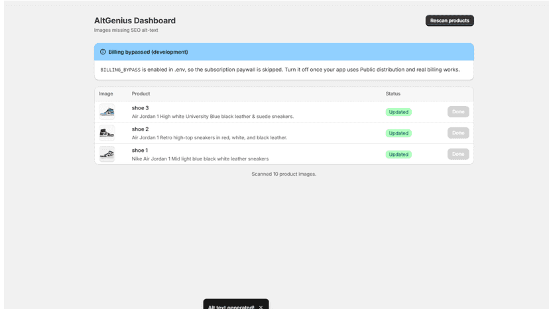
Task: Select the shoe 1 product name
Action: [x=140, y=151]
